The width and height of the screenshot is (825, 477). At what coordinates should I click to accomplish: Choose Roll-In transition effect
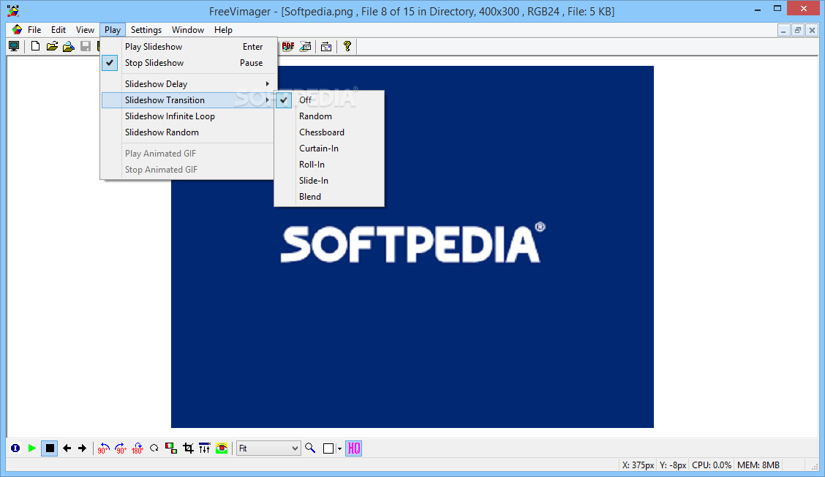[329, 165]
